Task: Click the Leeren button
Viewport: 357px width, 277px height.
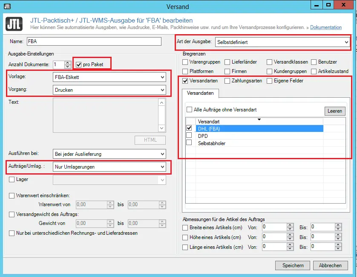Action: point(335,111)
